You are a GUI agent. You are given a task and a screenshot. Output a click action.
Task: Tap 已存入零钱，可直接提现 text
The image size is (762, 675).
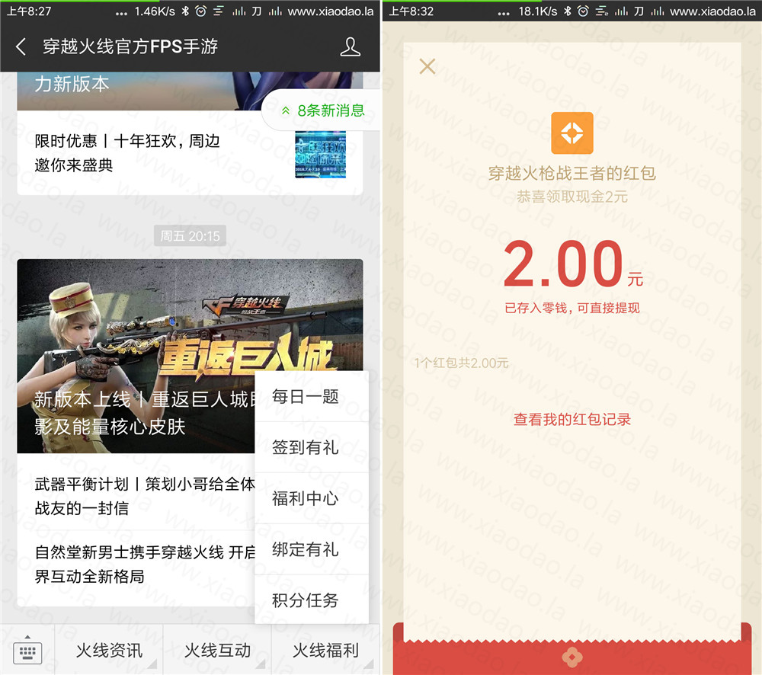click(572, 308)
